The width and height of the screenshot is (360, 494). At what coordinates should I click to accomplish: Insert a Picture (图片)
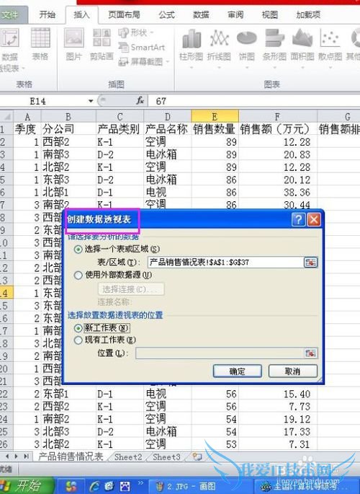pyautogui.click(x=74, y=44)
